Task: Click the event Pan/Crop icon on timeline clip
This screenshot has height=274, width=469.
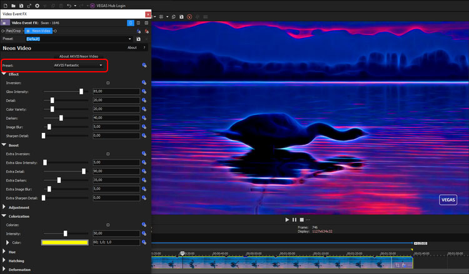Action: point(397,265)
